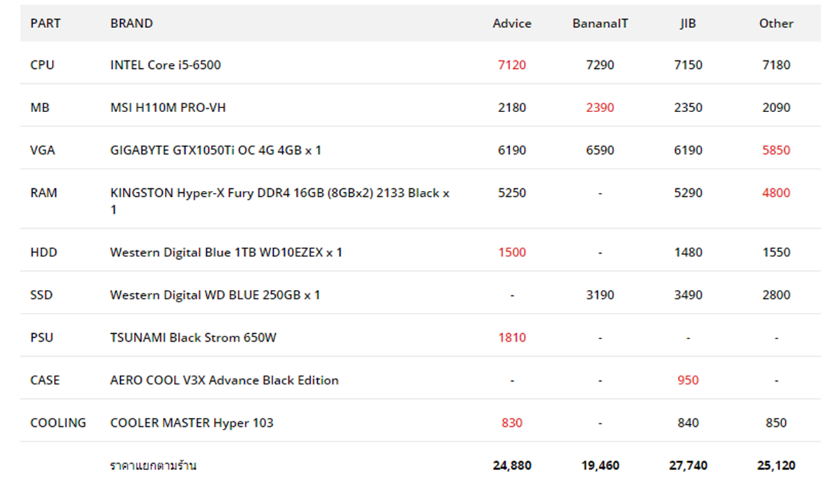The width and height of the screenshot is (832, 503).
Task: Select AERO COOL V3X Advance Black Edition
Action: (x=224, y=380)
